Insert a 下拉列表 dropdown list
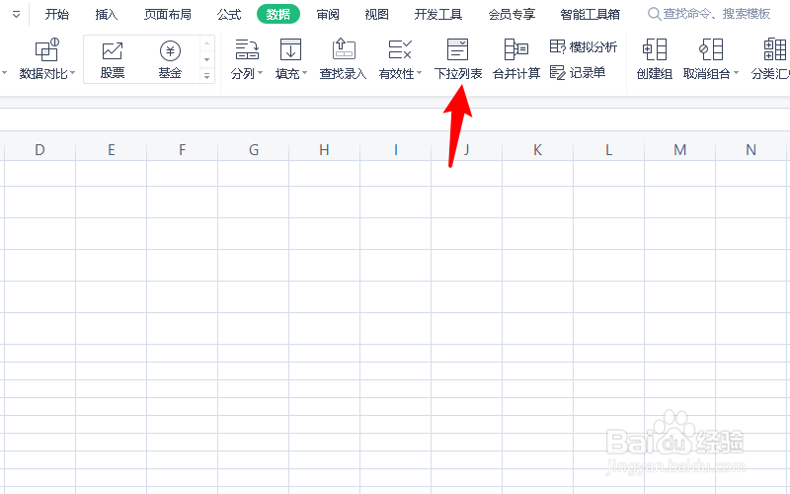This screenshot has height=494, width=790. click(x=458, y=59)
